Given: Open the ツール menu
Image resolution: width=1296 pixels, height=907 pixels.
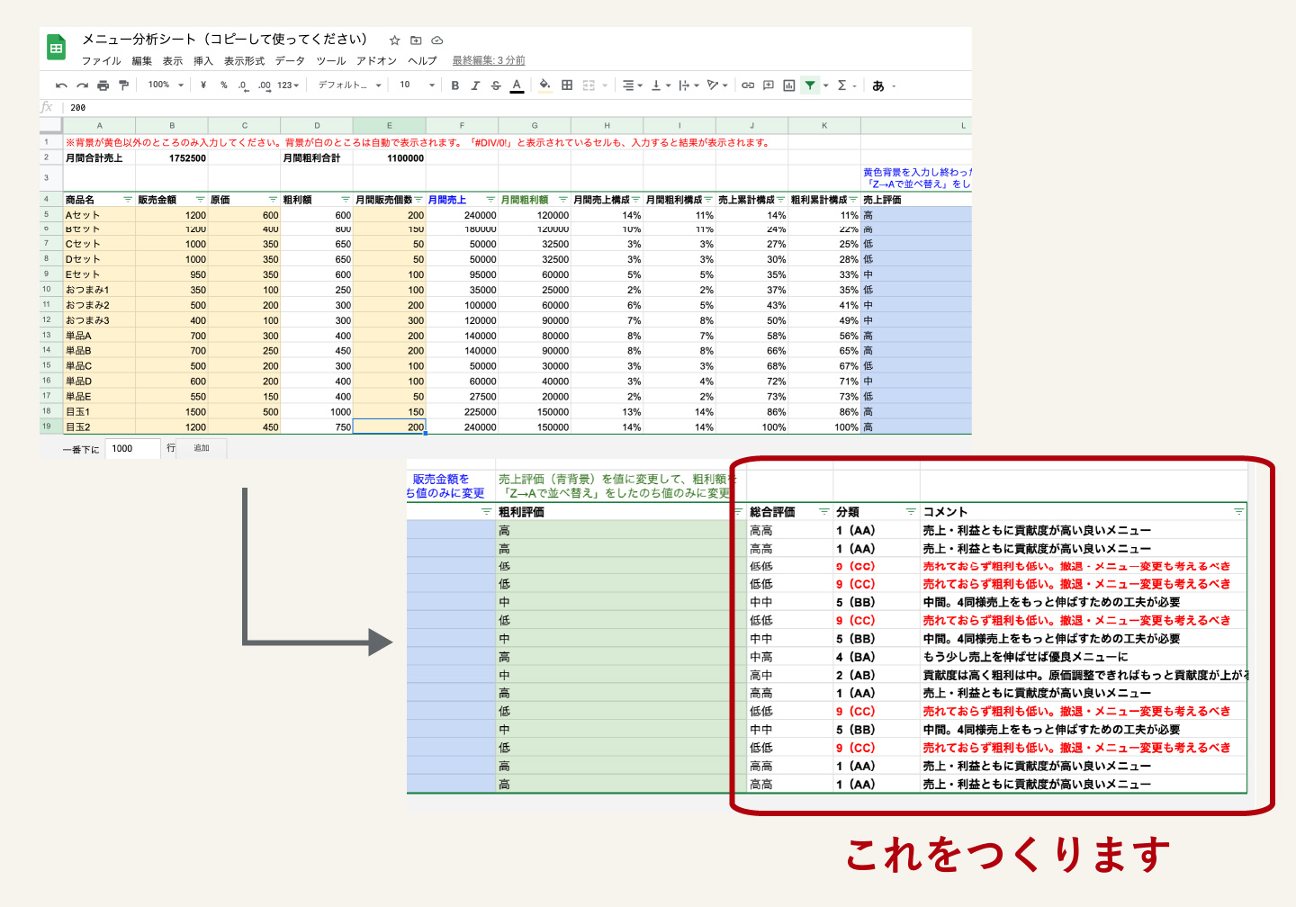Looking at the screenshot, I should click(331, 61).
